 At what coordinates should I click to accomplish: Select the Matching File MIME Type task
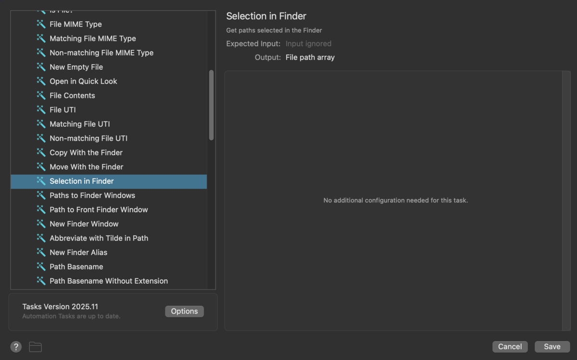point(109,38)
